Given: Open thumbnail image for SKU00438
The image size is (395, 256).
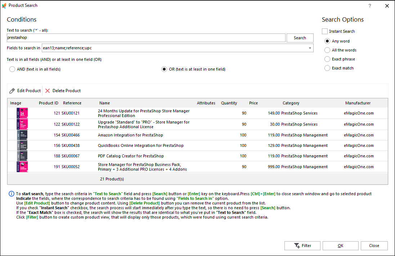Looking at the screenshot, I should (x=22, y=145).
